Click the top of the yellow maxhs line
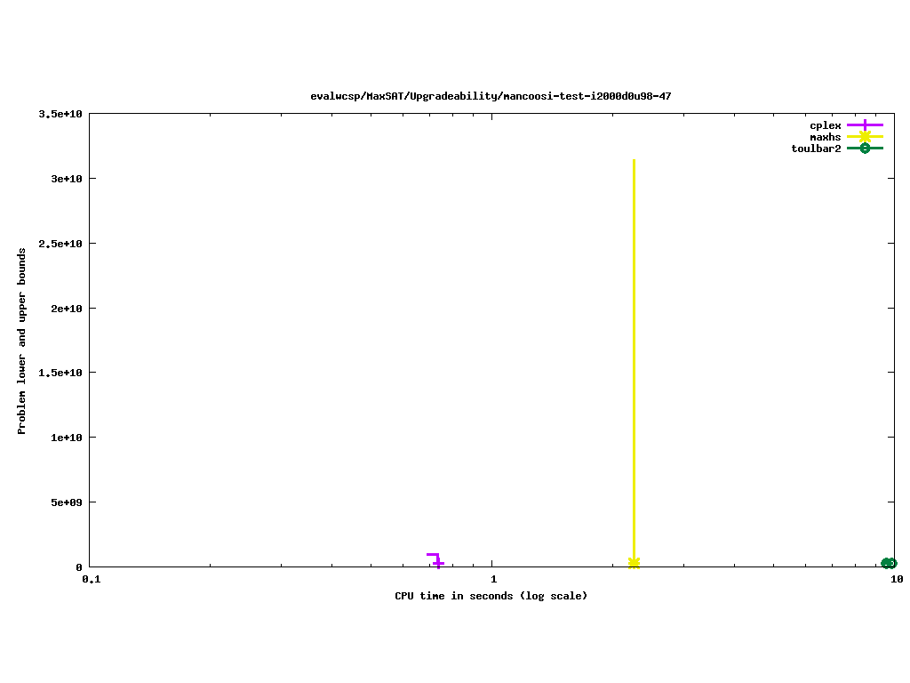Screen dimensions: 910x683 (634, 162)
